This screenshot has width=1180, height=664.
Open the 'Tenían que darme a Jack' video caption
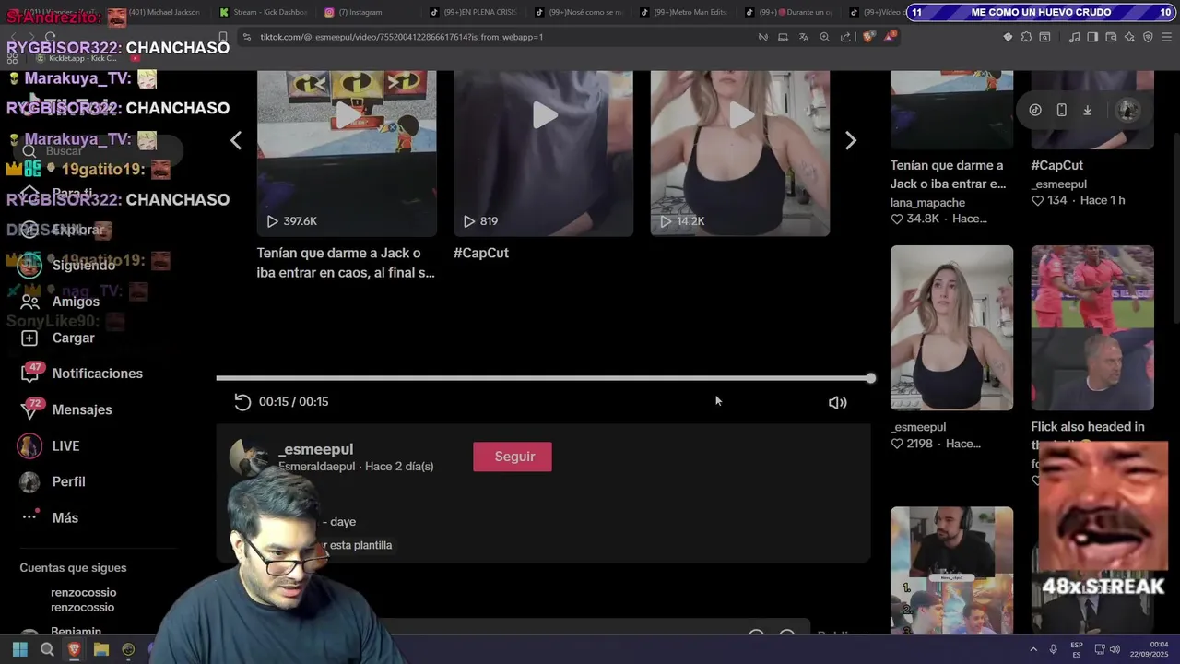[x=346, y=263]
